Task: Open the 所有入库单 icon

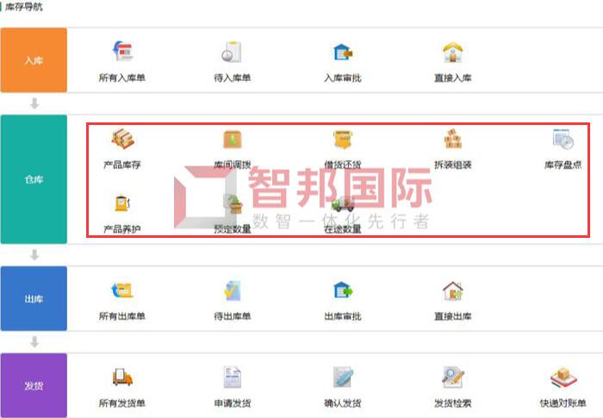Action: [122, 52]
